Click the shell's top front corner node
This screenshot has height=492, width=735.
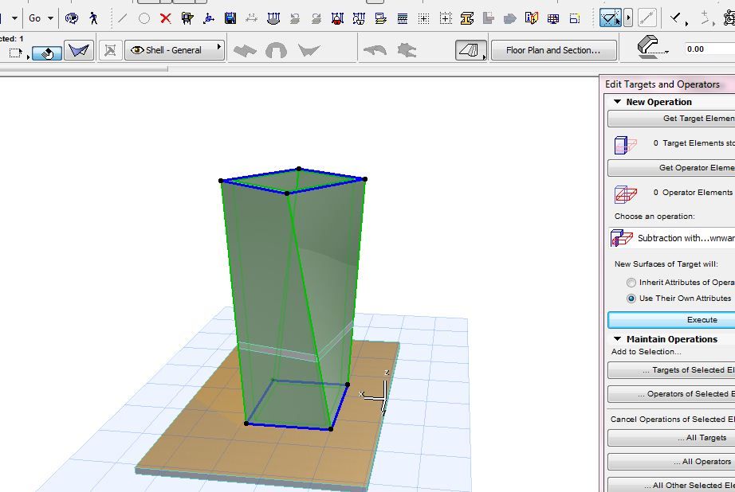tap(287, 193)
